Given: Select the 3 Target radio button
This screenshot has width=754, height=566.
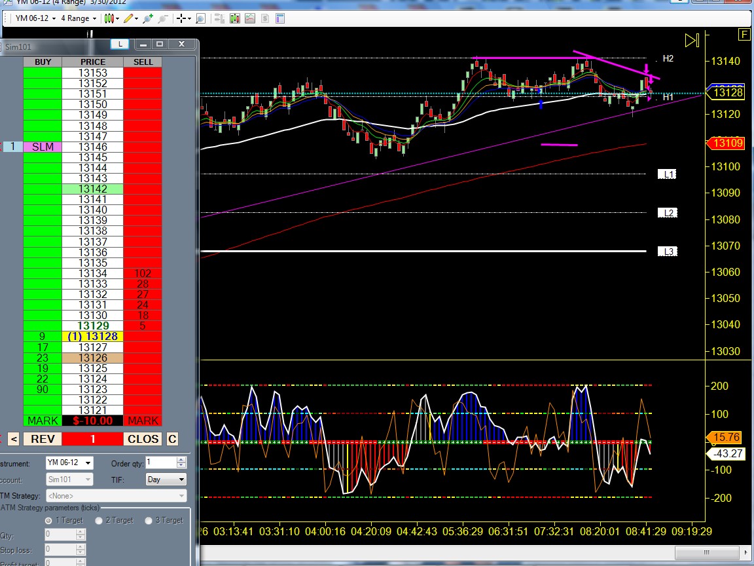Looking at the screenshot, I should coord(149,521).
